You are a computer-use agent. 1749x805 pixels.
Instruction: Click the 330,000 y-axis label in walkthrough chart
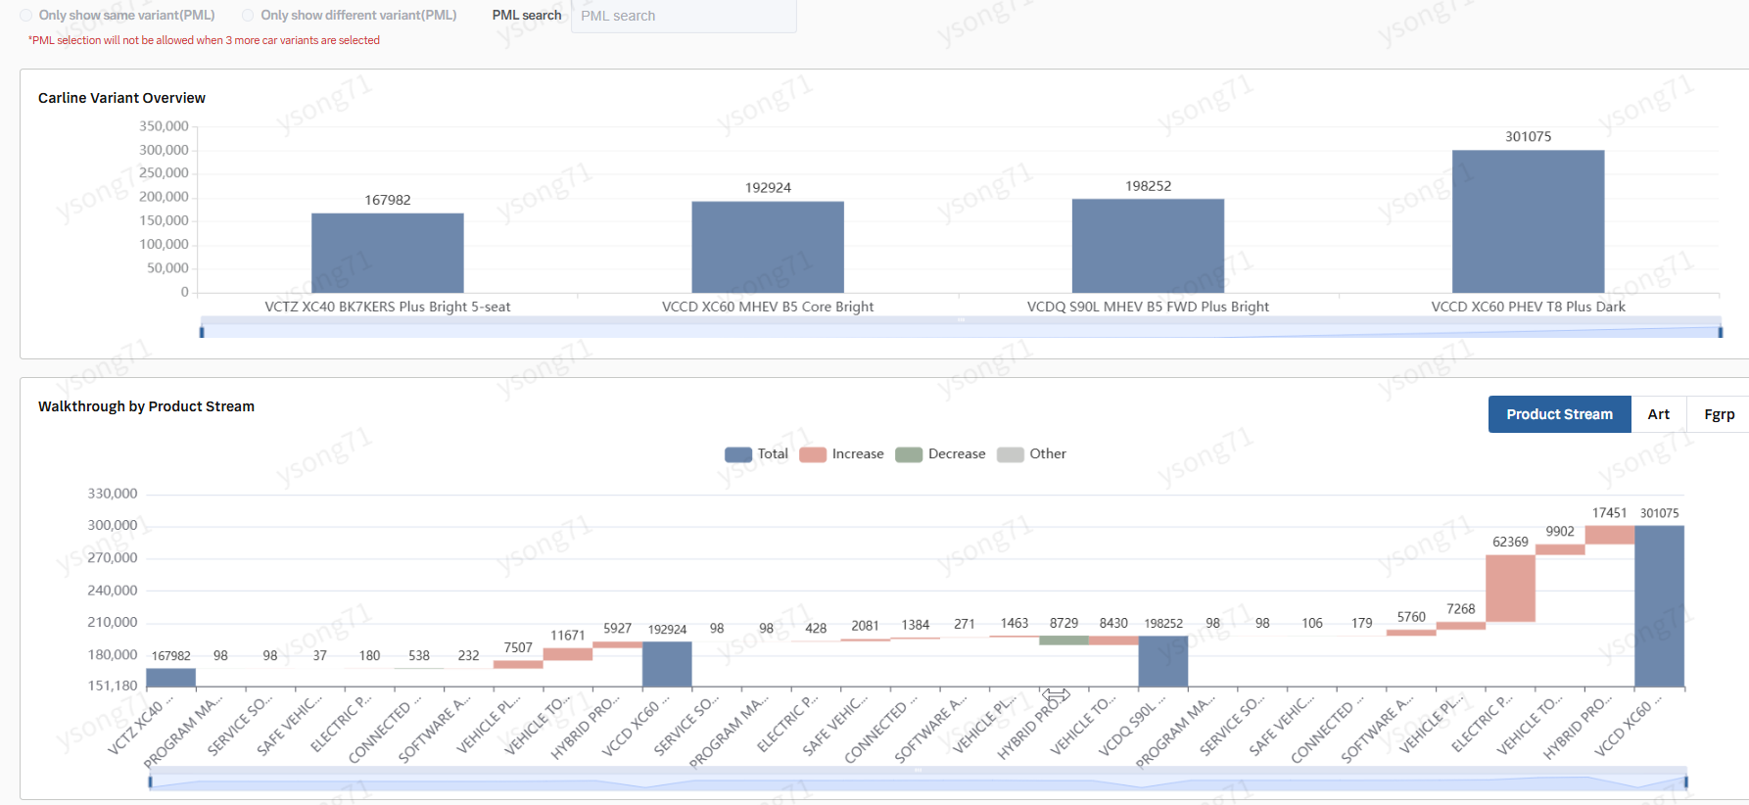(113, 494)
